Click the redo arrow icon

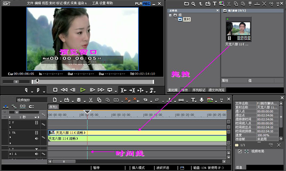pyautogui.click(x=157, y=100)
